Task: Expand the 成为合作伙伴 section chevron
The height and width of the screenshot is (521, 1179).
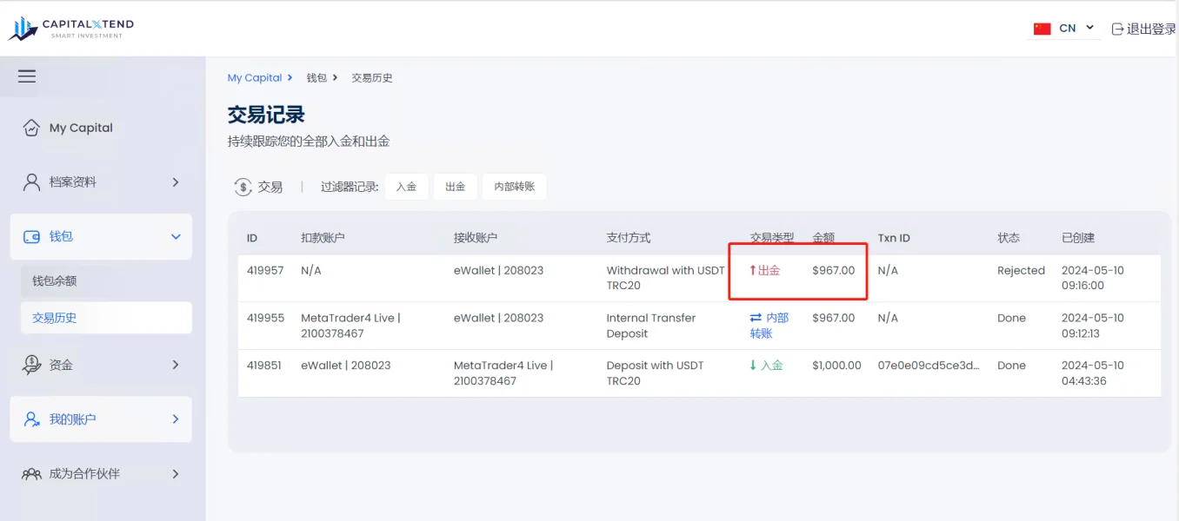Action: 176,474
